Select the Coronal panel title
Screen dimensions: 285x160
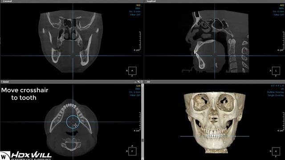(7, 1)
